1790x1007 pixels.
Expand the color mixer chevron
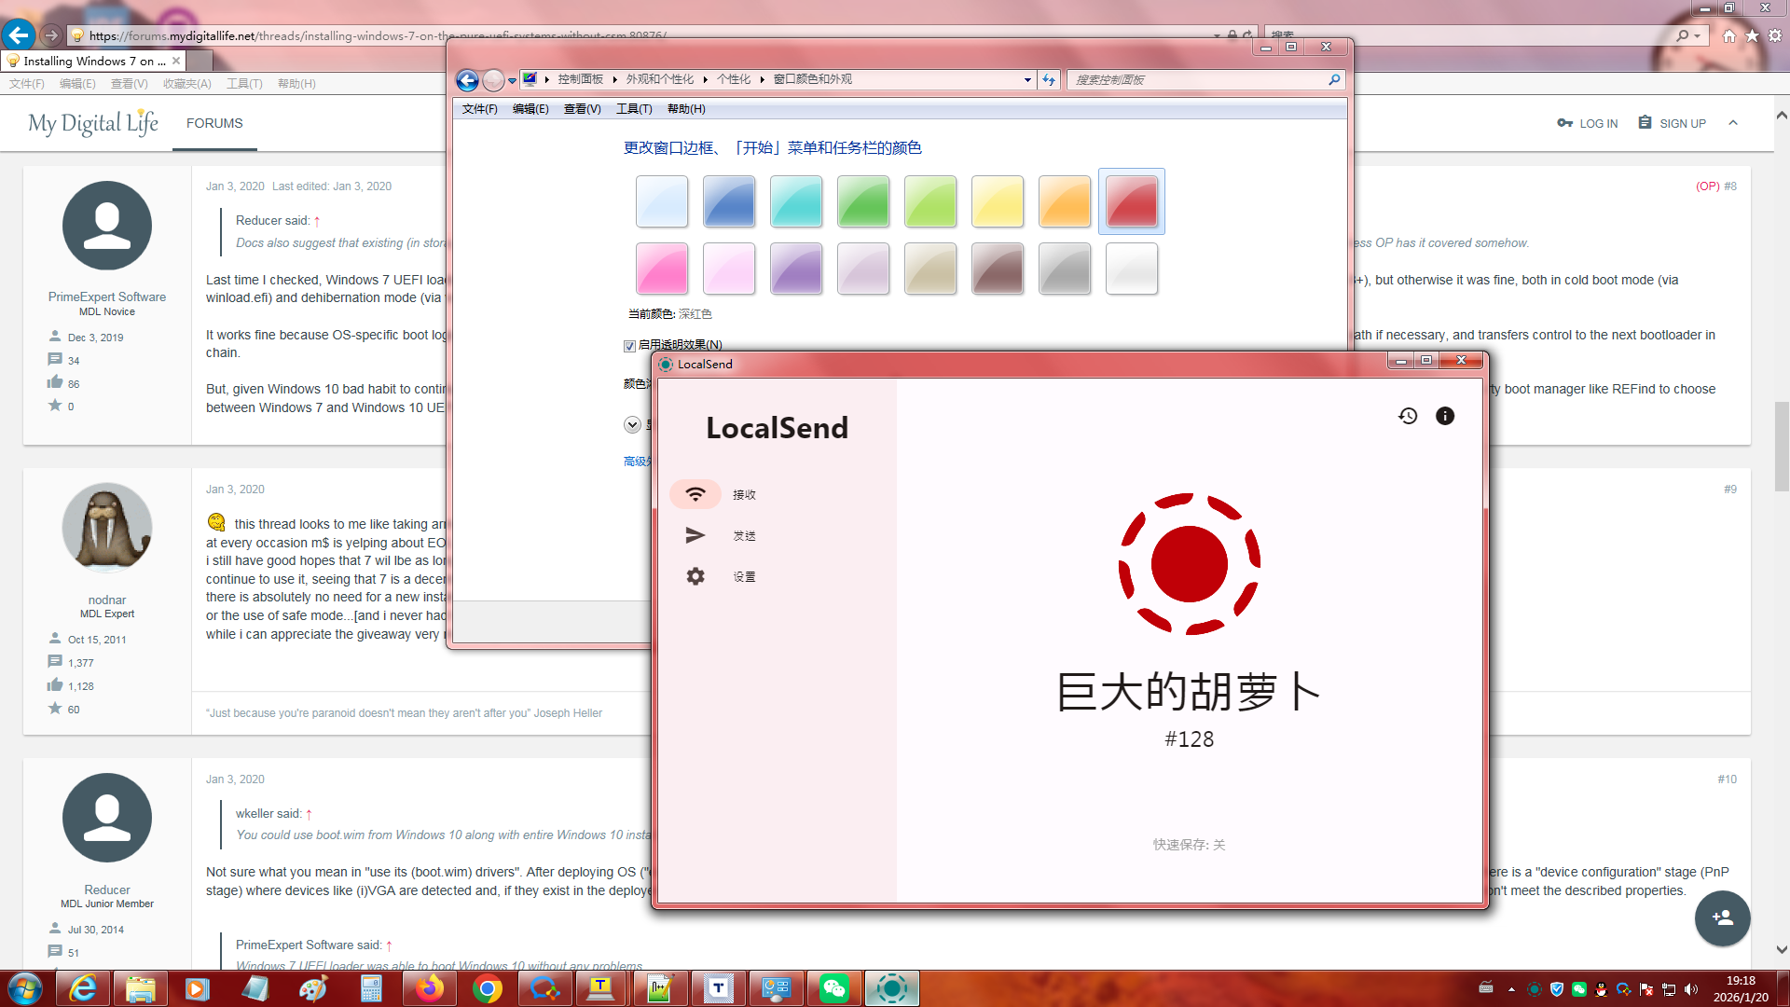click(x=632, y=425)
